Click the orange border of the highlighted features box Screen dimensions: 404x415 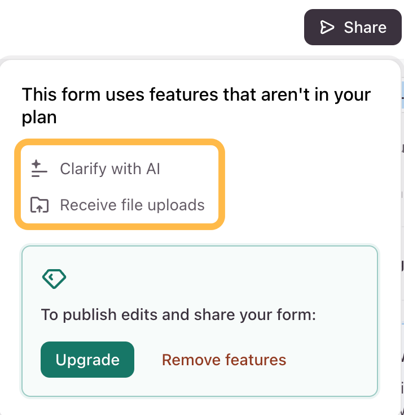(x=120, y=142)
